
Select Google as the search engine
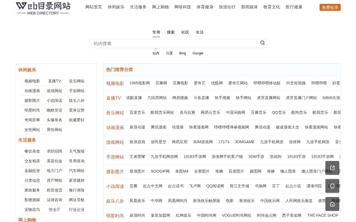tap(198, 53)
